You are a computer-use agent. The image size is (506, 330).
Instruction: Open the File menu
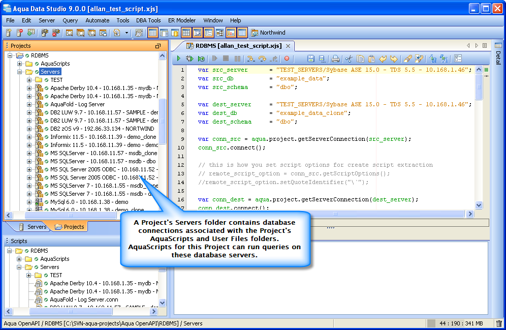pos(10,20)
